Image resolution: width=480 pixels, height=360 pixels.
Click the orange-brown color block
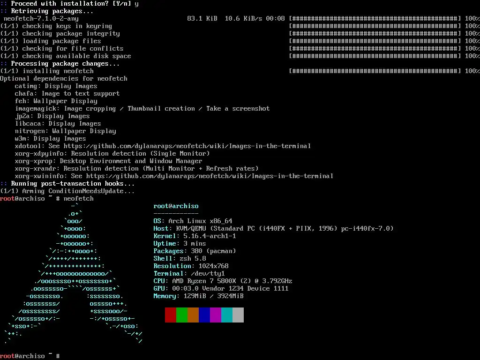coord(193,315)
